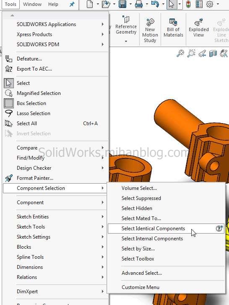The height and width of the screenshot is (305, 229).
Task: Click the Open file folder icon
Action: tap(106, 4)
